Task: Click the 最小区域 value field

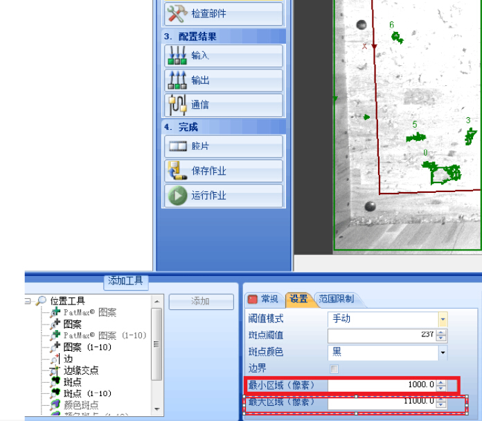Action: click(381, 385)
